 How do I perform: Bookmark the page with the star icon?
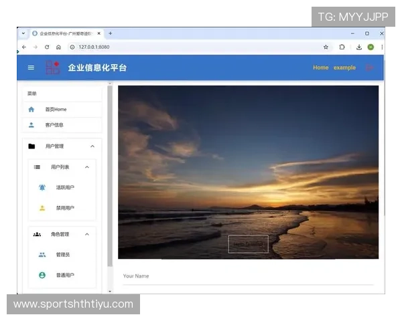click(326, 47)
